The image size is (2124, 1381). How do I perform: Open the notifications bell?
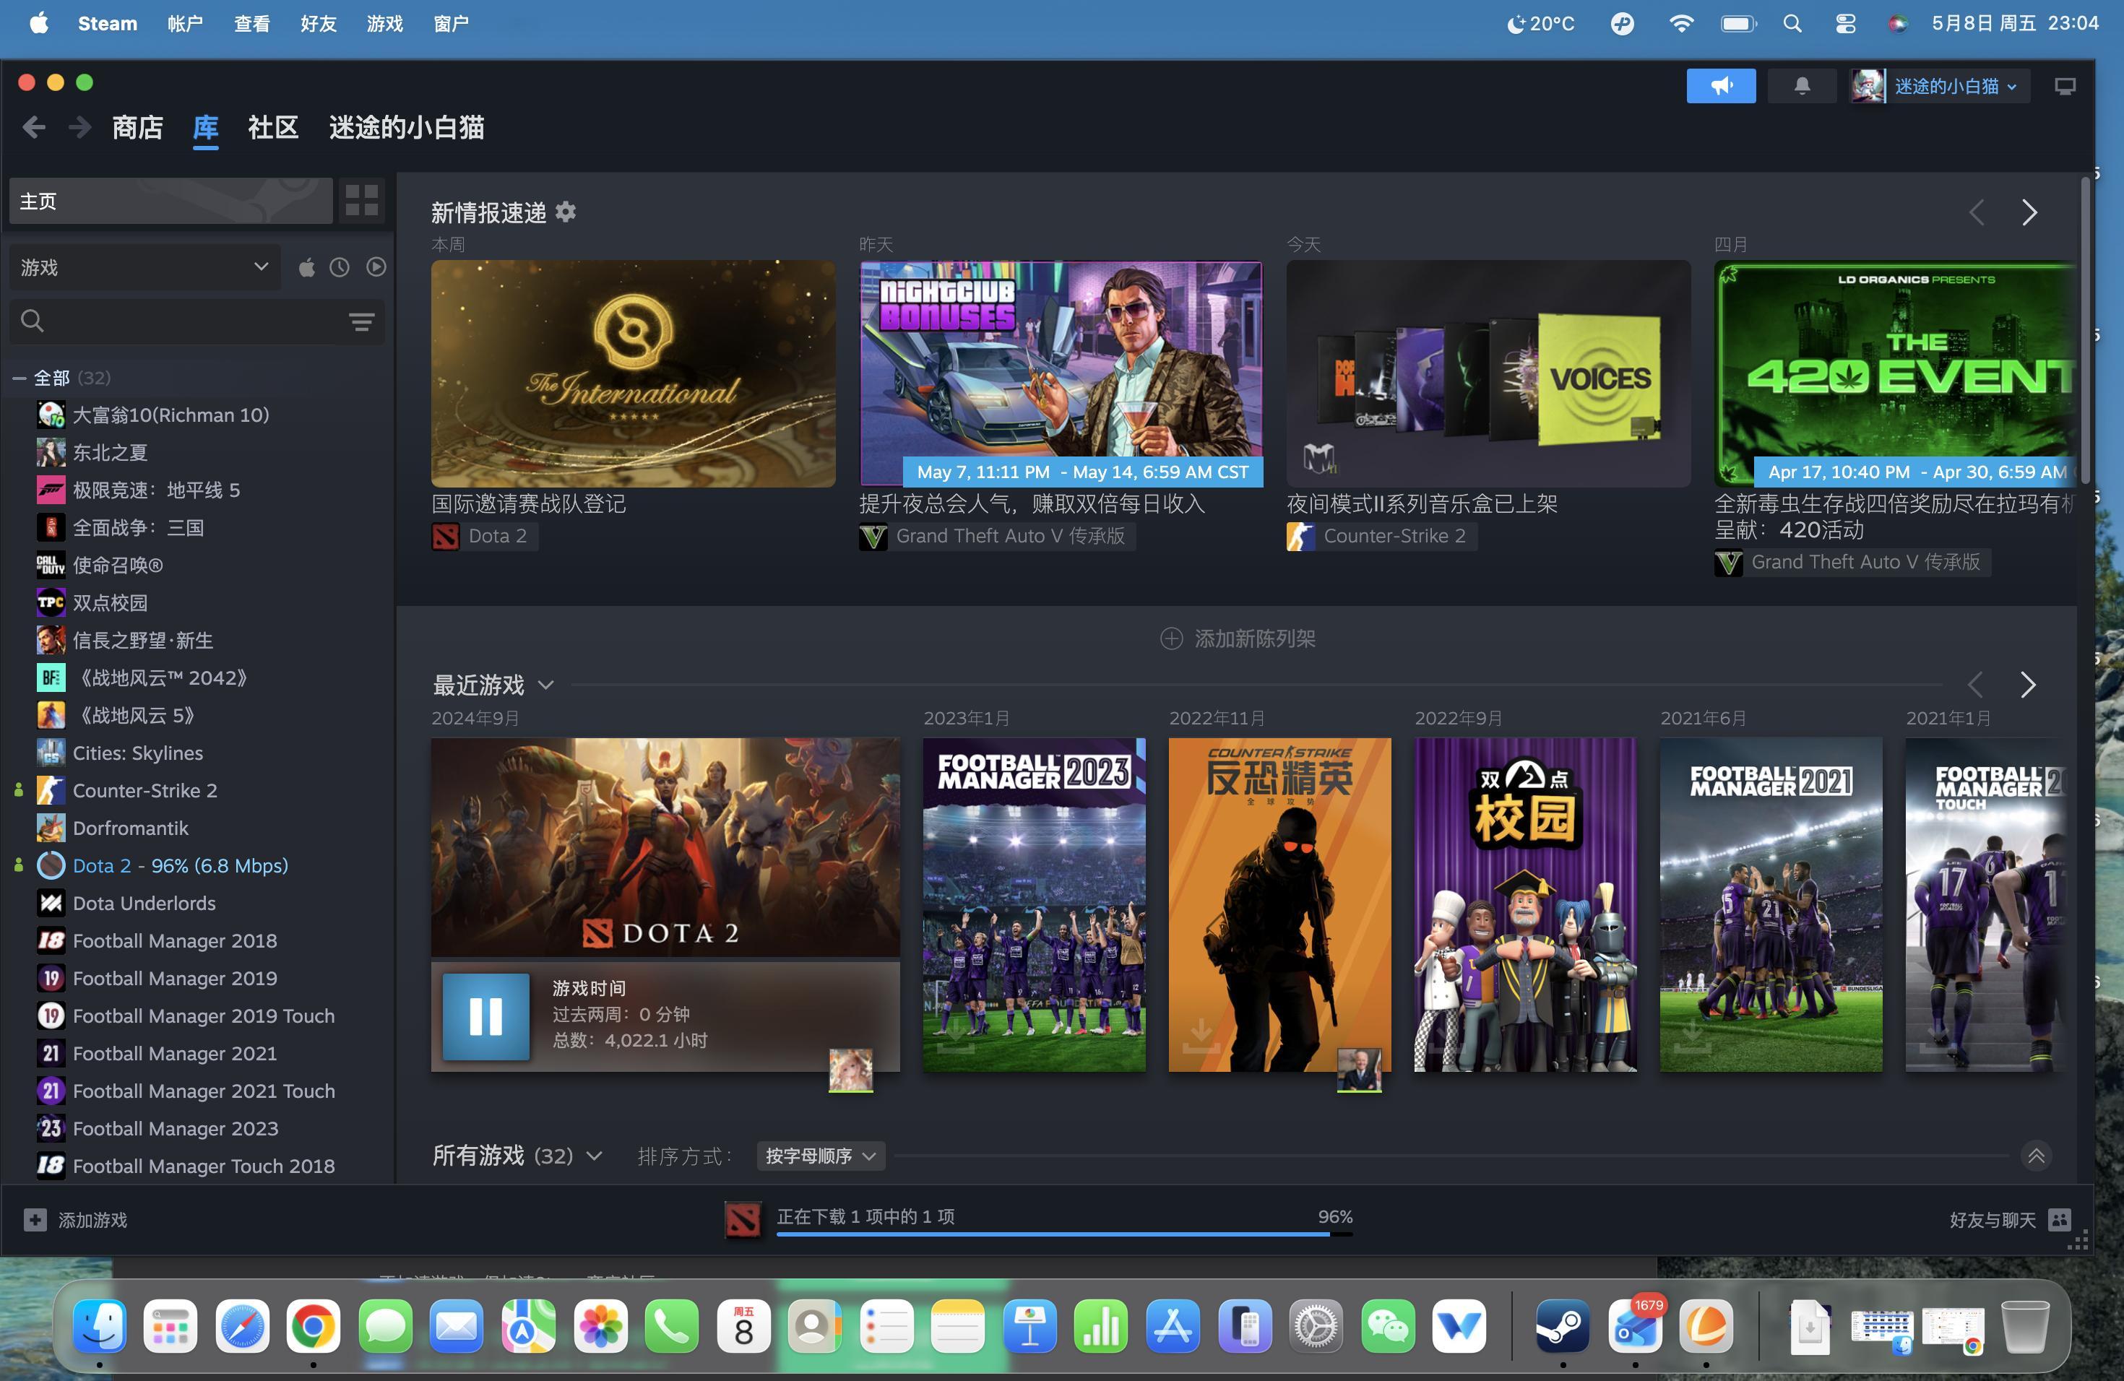1802,86
